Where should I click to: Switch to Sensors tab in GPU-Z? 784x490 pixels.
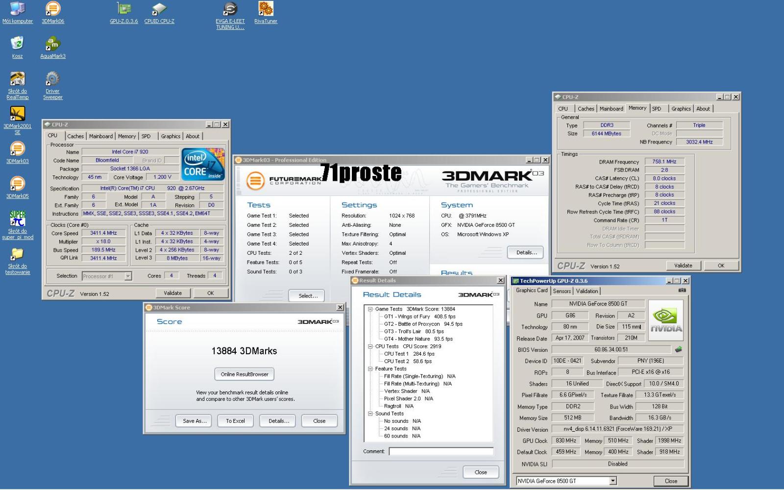[x=562, y=291]
